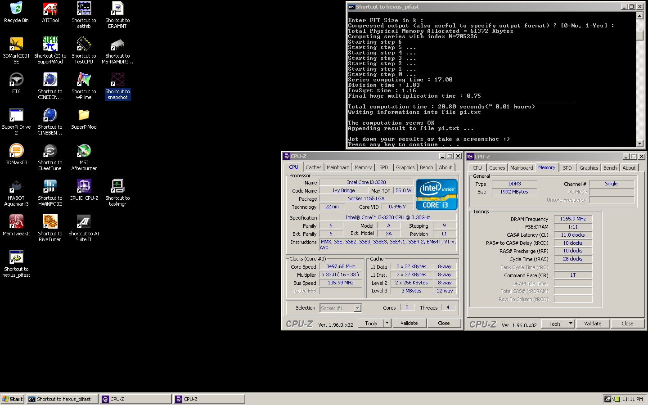Image resolution: width=648 pixels, height=405 pixels.
Task: Select the CPUID CPU-Z desktop icon
Action: pos(84,190)
